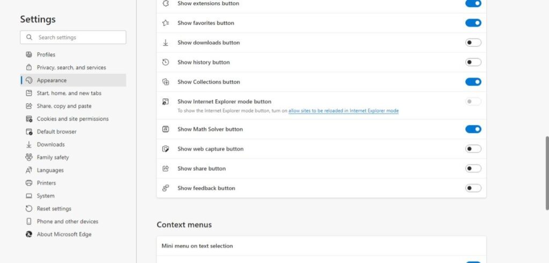Image resolution: width=549 pixels, height=263 pixels.
Task: Click the Cookies and site permissions icon
Action: pyautogui.click(x=29, y=119)
